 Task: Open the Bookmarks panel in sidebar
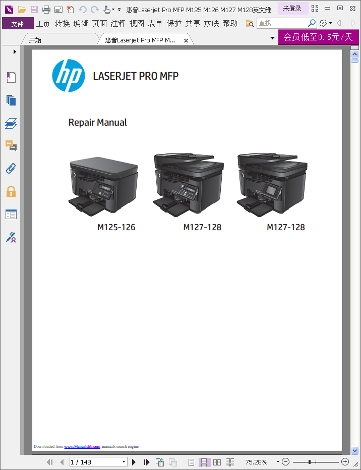tap(11, 77)
